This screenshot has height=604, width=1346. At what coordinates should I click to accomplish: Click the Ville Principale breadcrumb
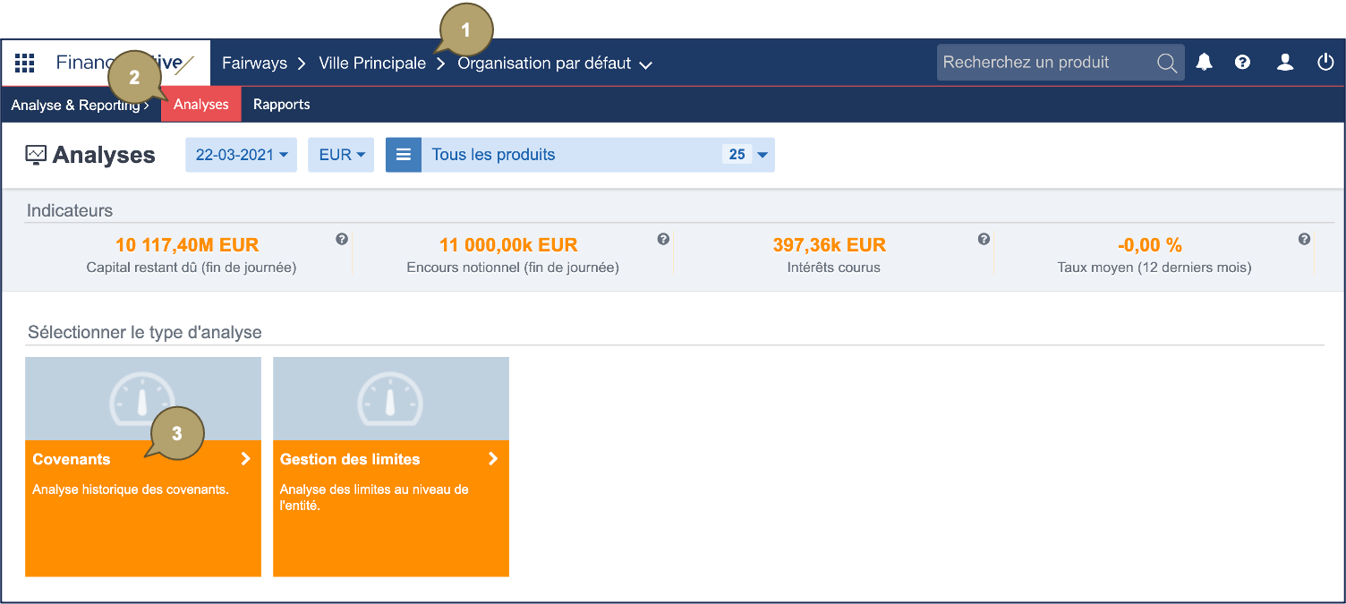click(x=372, y=64)
